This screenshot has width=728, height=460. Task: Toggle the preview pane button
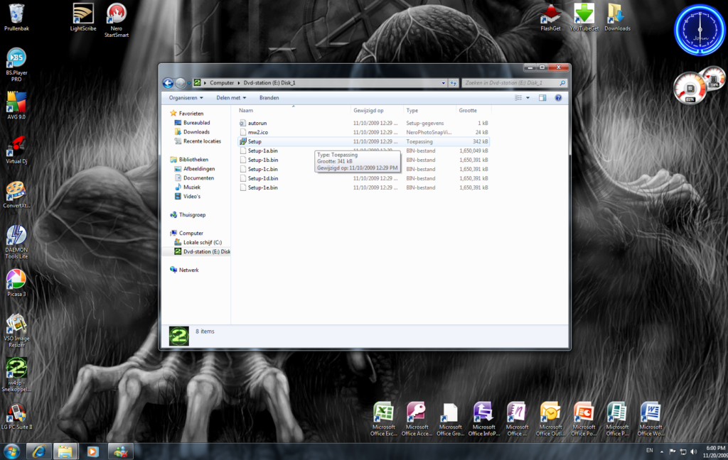542,98
